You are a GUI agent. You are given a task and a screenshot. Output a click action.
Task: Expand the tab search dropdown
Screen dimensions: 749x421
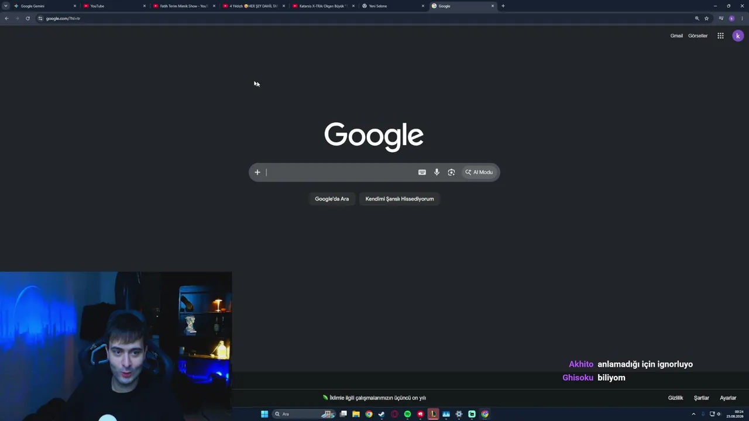pyautogui.click(x=6, y=6)
